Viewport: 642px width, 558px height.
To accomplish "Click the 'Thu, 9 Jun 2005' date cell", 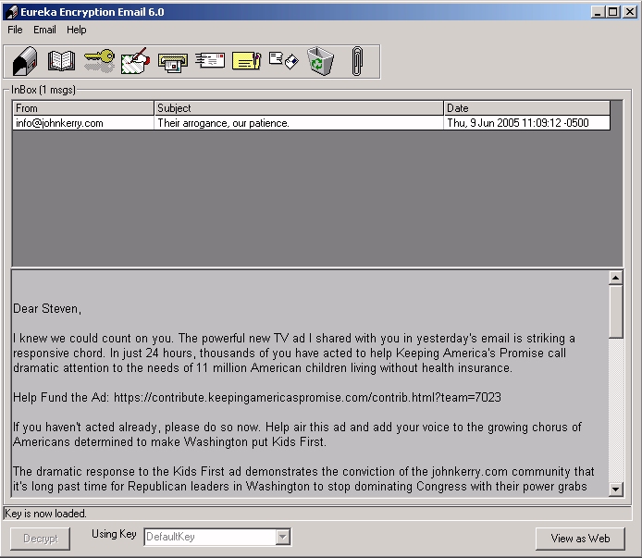I will (x=527, y=123).
